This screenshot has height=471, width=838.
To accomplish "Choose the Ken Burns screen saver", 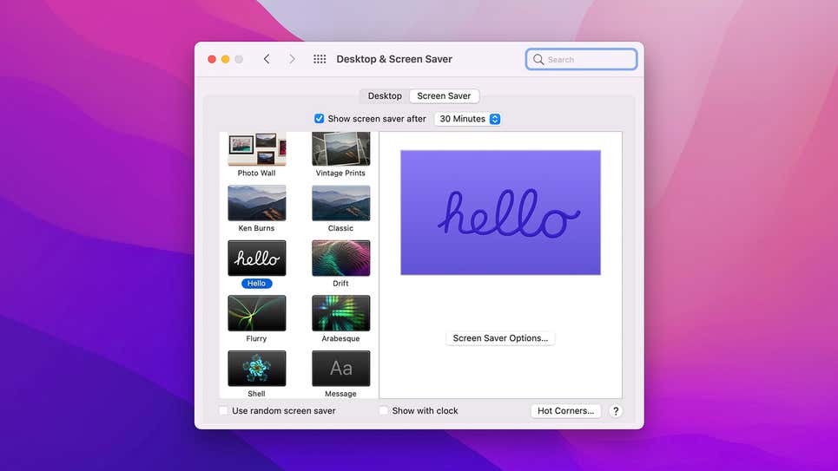I will click(256, 203).
